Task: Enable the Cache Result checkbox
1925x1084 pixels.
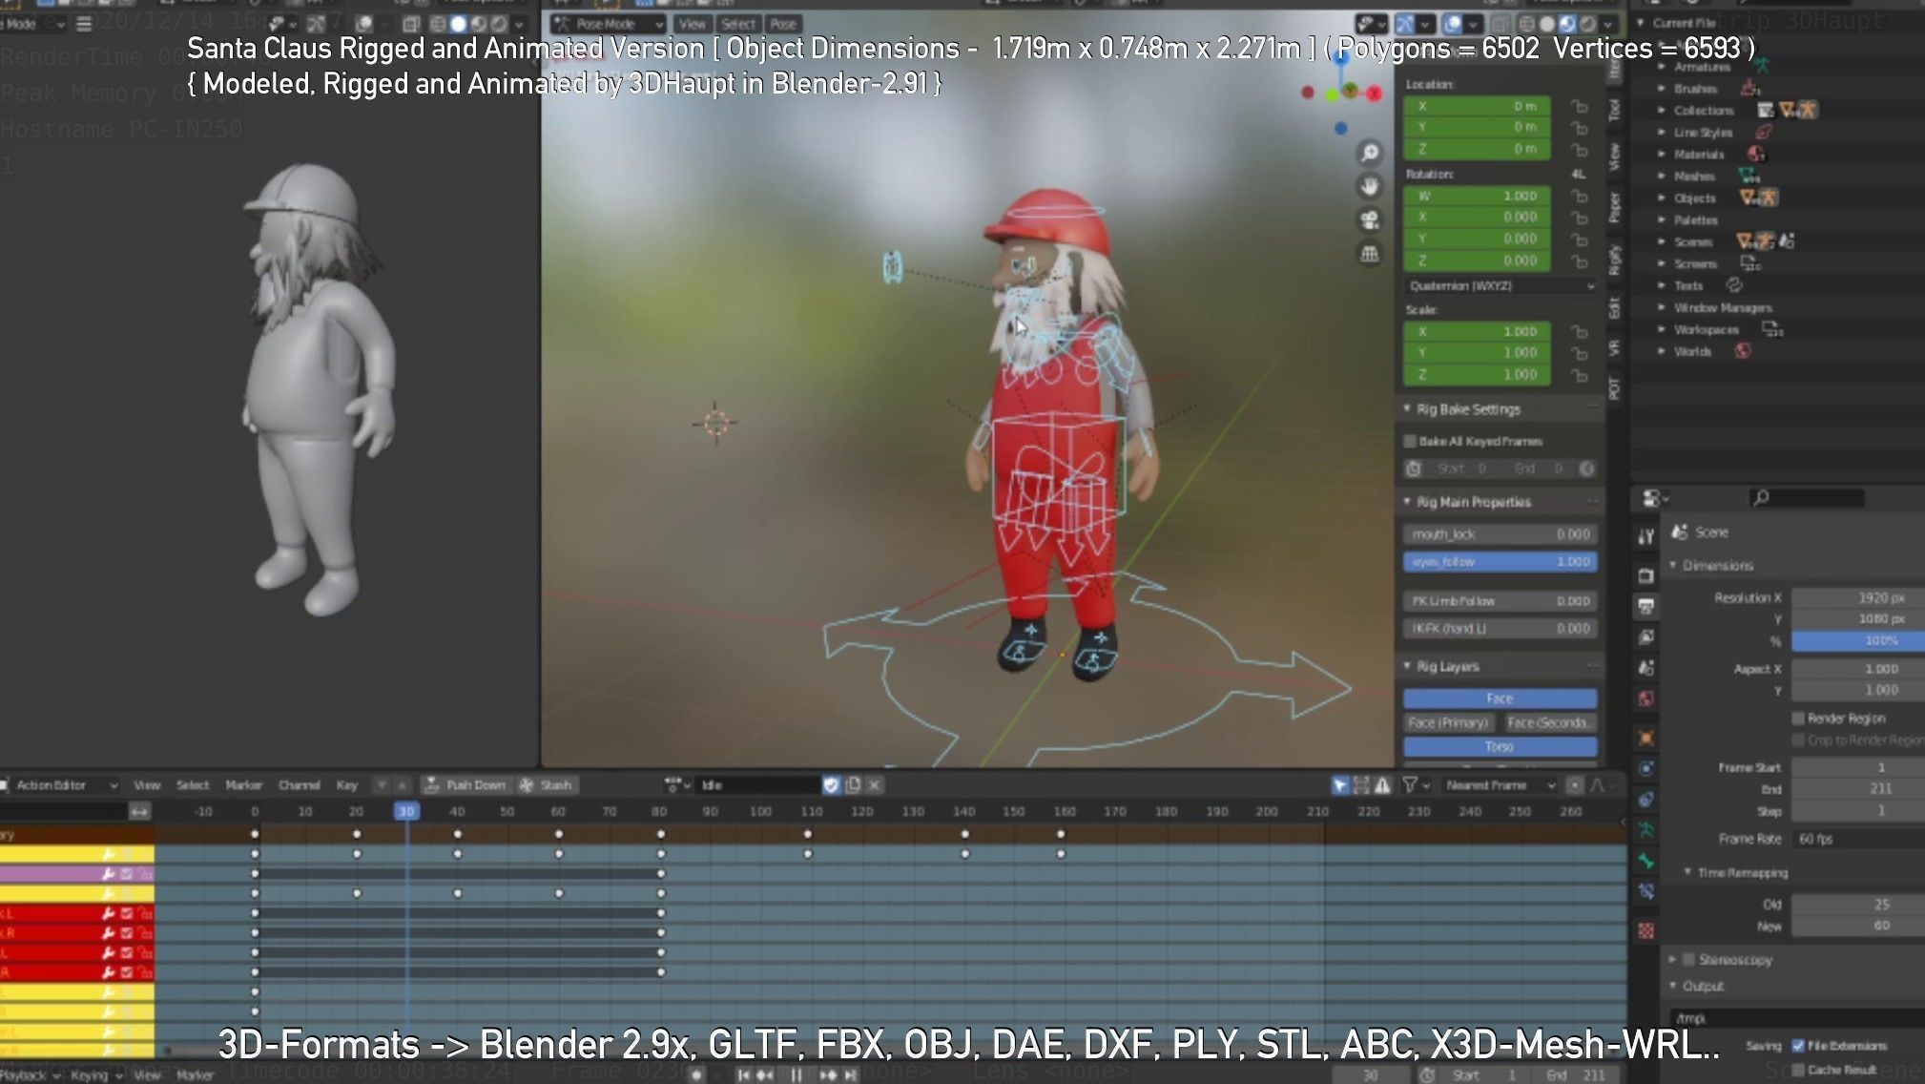Action: [x=1798, y=1069]
